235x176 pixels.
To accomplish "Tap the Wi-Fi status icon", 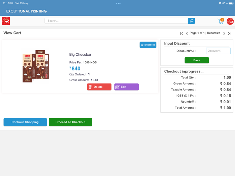I will [220, 3].
